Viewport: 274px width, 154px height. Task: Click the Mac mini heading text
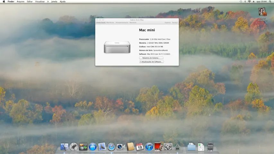click(147, 30)
